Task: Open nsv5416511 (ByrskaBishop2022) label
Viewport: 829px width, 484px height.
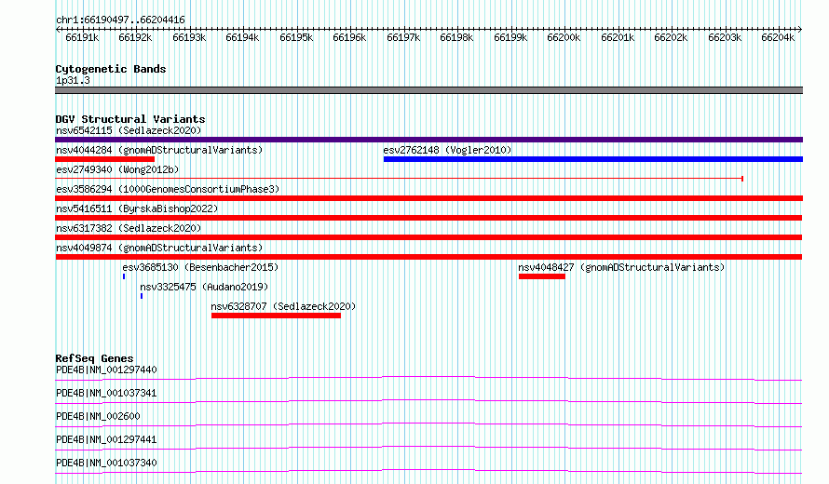Action: tap(137, 208)
